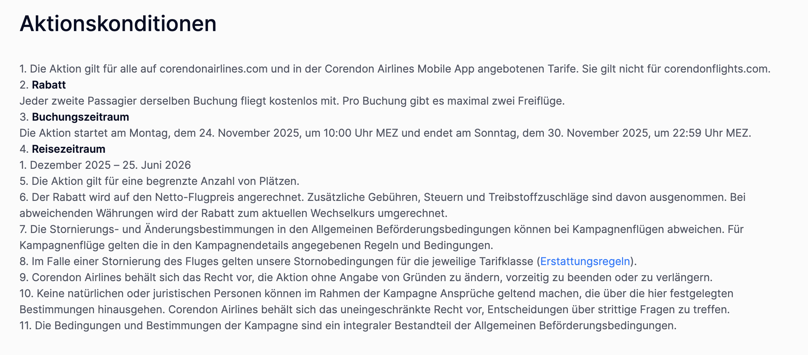
Task: Click the Aktionskonditionen heading
Action: [118, 24]
